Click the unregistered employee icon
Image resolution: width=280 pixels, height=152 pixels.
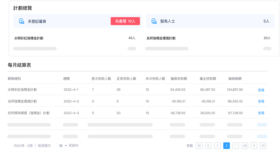[21, 21]
